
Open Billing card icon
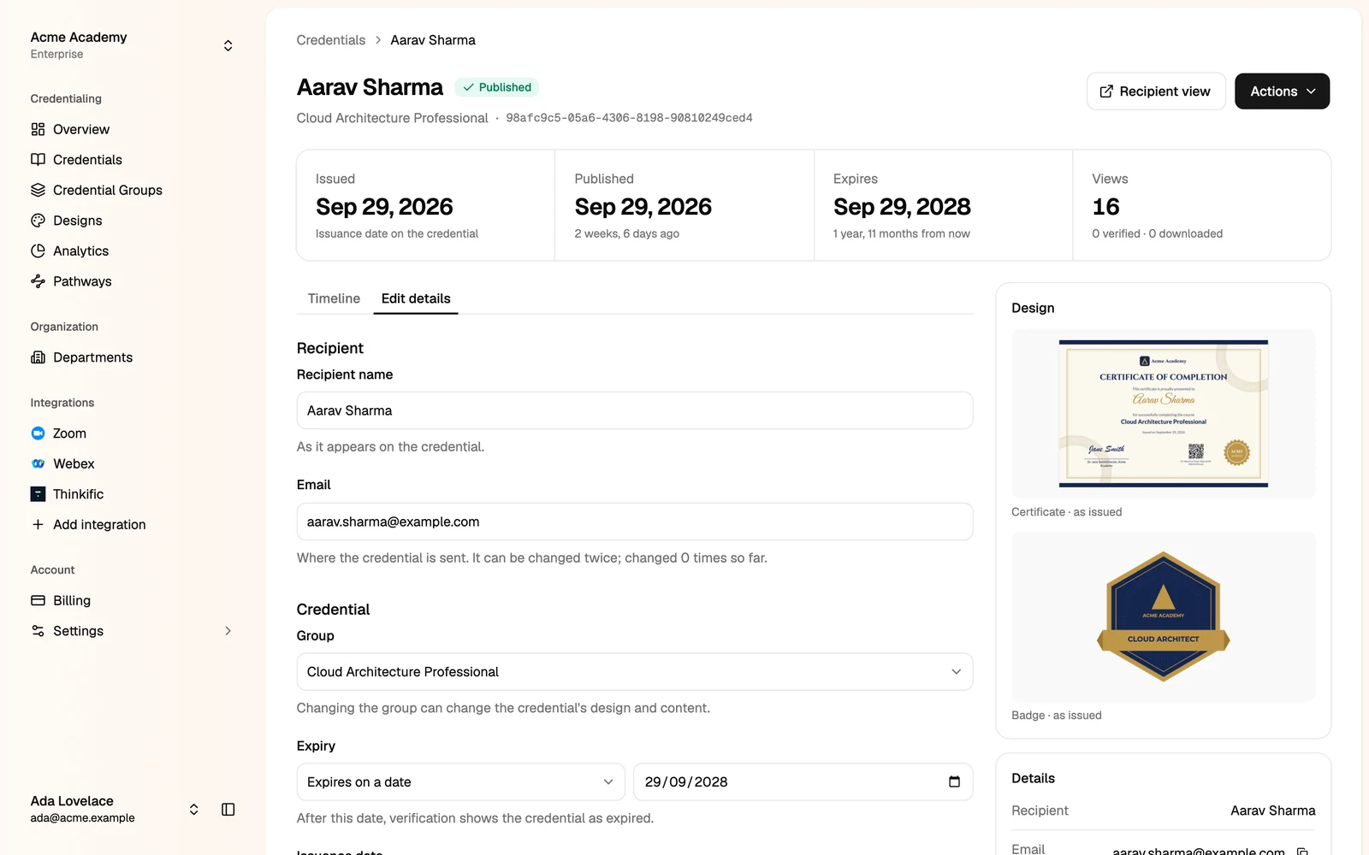38,600
